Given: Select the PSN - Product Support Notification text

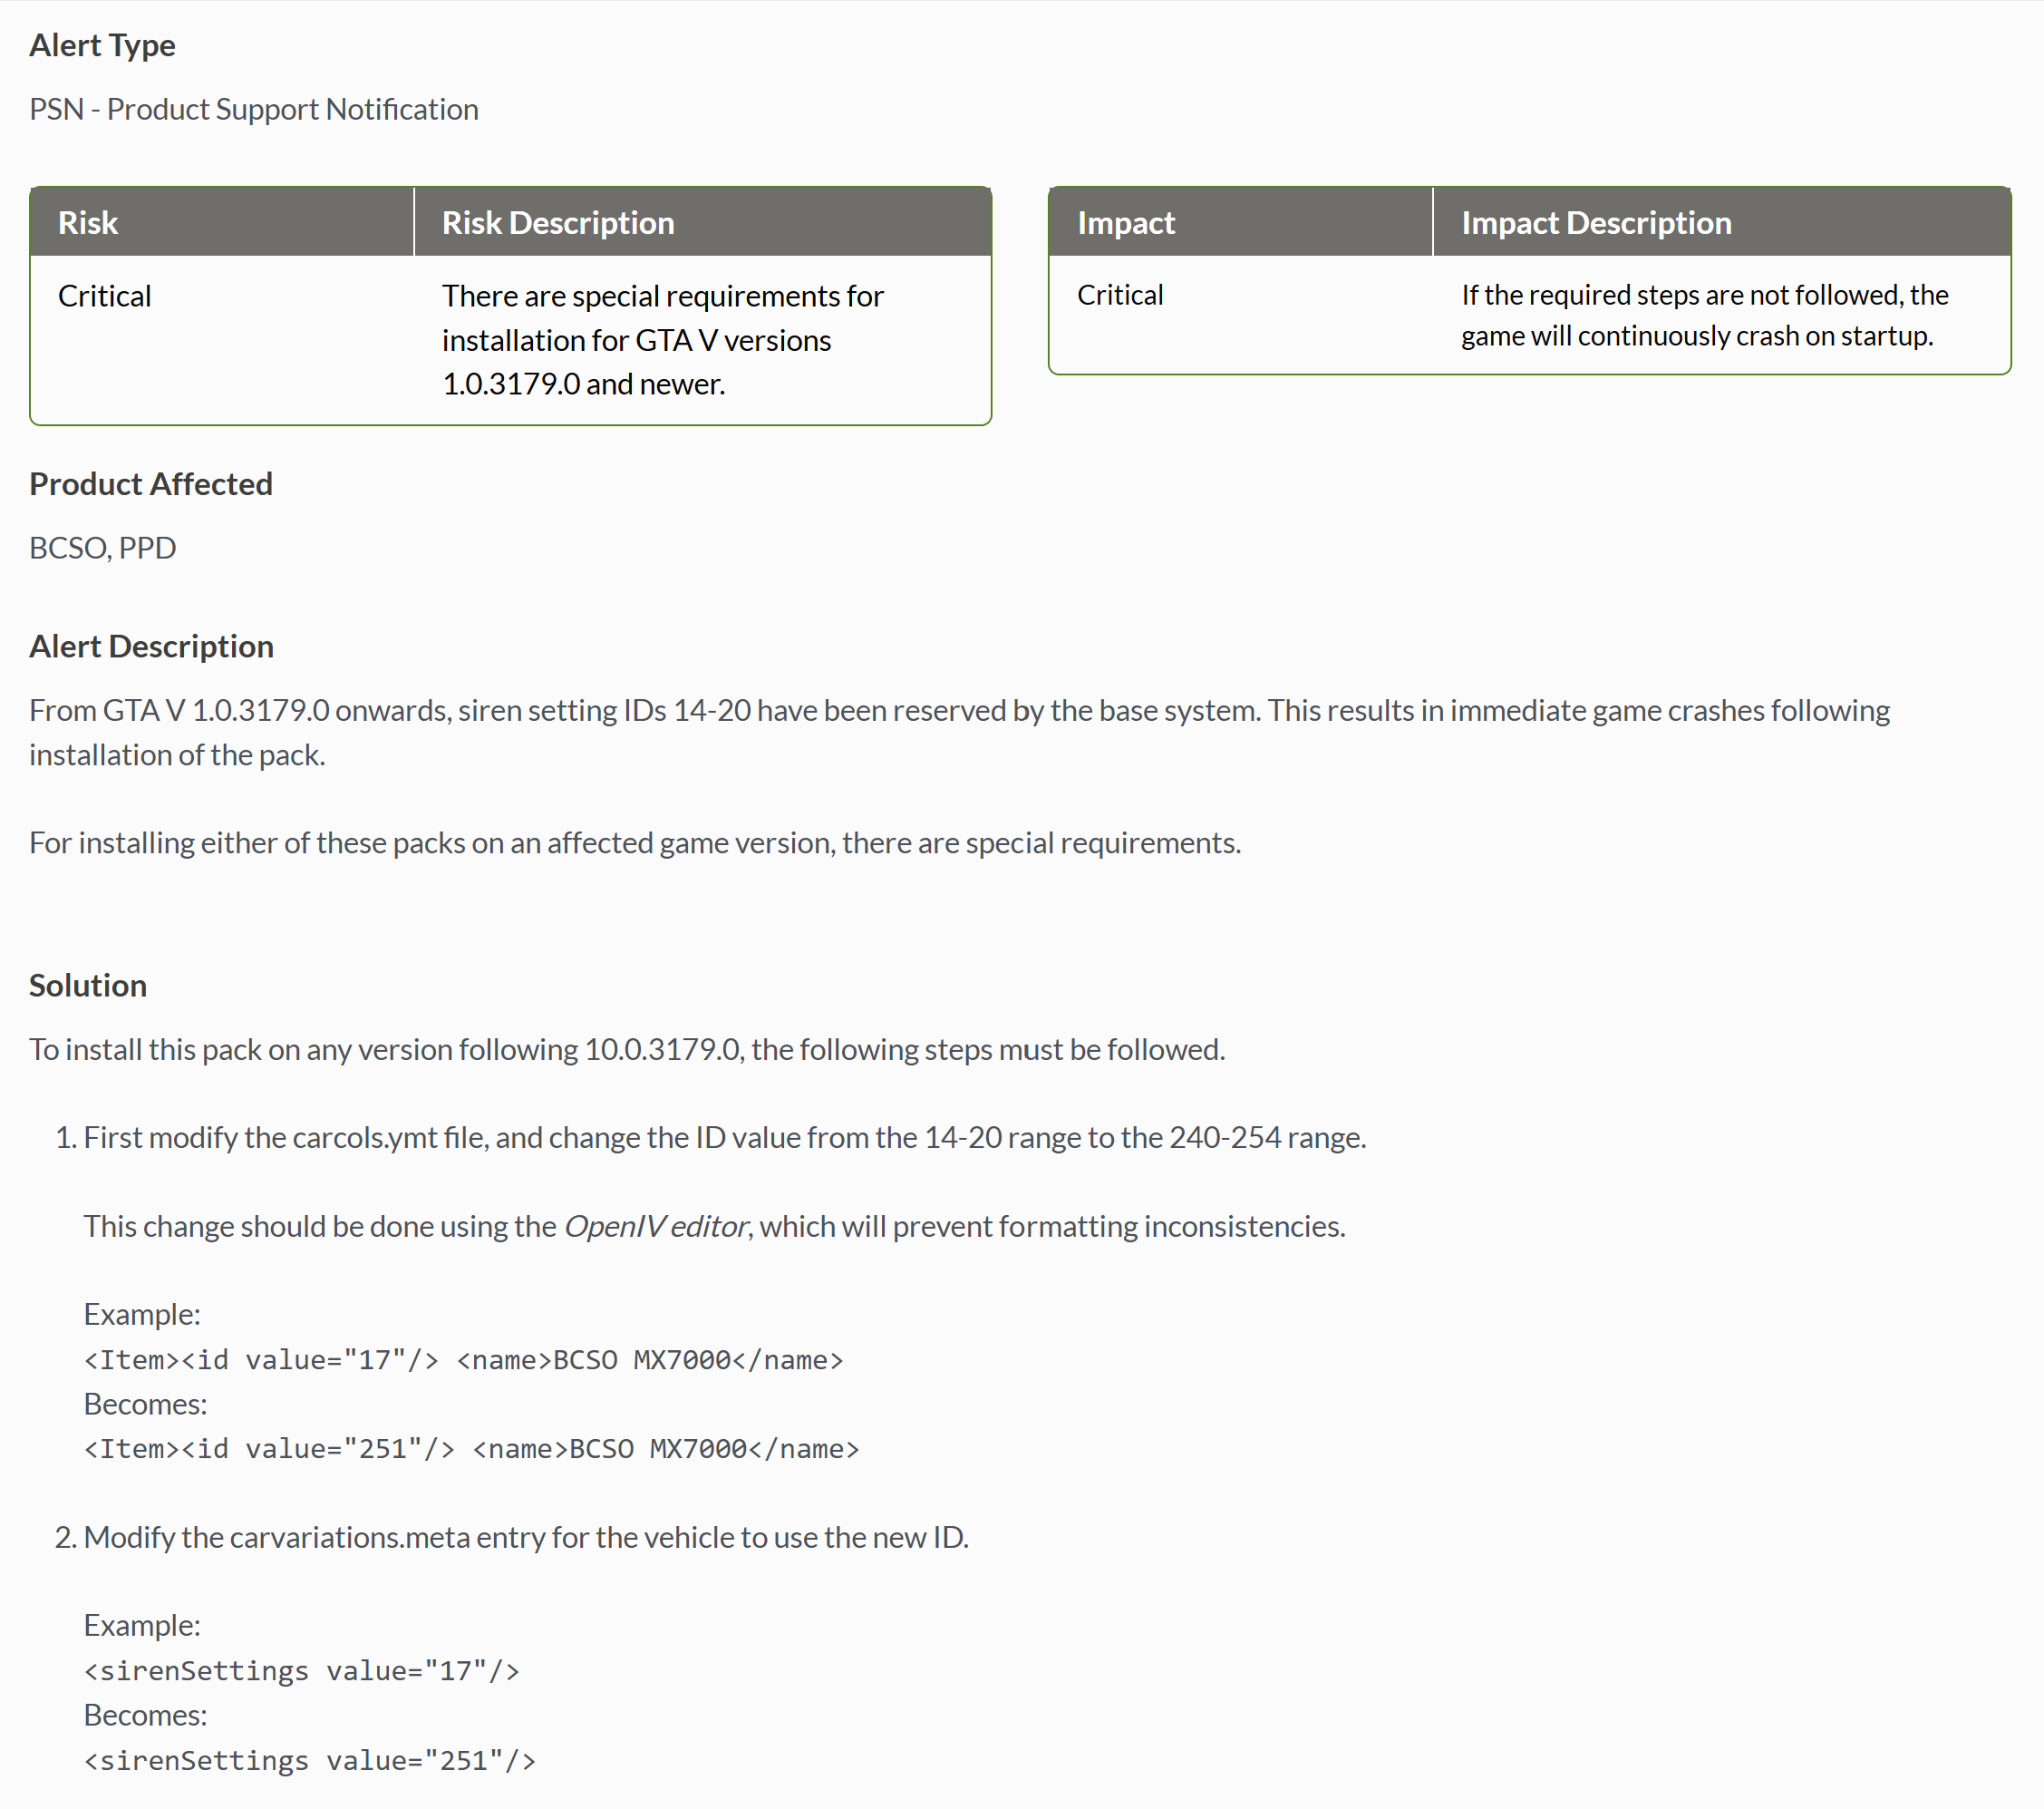Looking at the screenshot, I should (x=254, y=109).
